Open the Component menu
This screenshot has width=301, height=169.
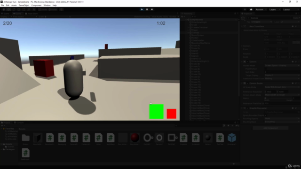[36, 5]
